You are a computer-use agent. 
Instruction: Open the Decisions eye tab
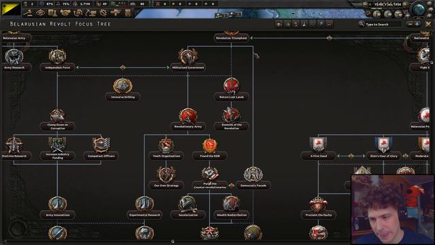click(x=40, y=12)
